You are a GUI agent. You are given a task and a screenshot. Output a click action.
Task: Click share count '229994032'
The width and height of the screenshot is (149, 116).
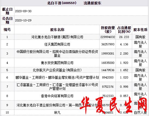tap(108, 37)
